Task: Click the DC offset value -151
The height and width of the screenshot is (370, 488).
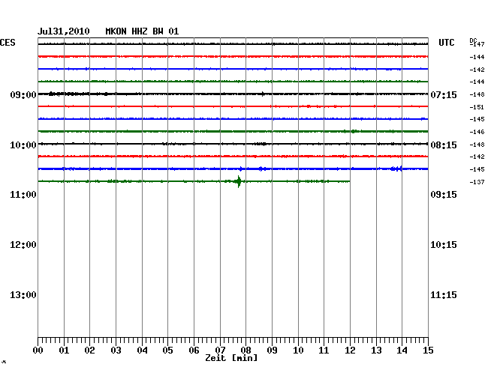Action: point(477,107)
